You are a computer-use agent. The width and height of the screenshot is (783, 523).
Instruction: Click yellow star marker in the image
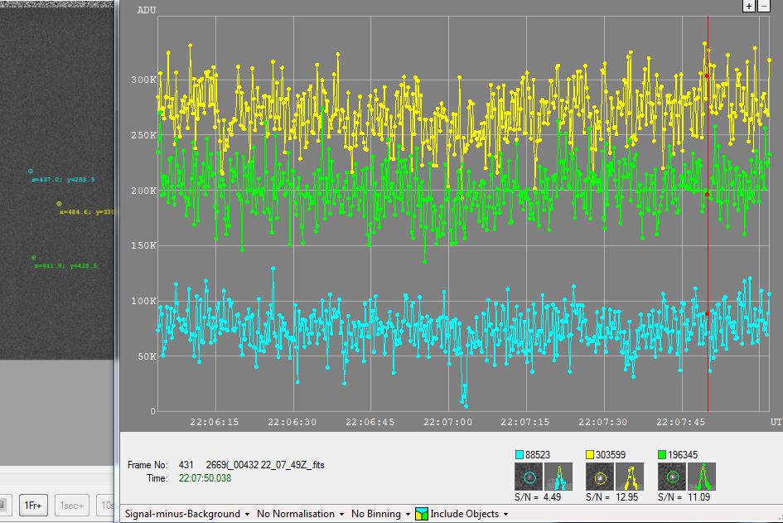[x=59, y=203]
